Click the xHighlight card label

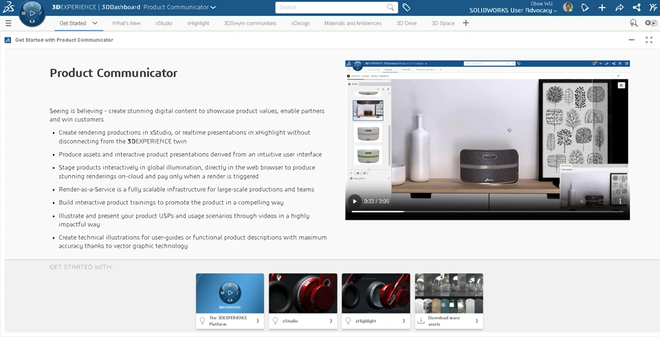366,321
